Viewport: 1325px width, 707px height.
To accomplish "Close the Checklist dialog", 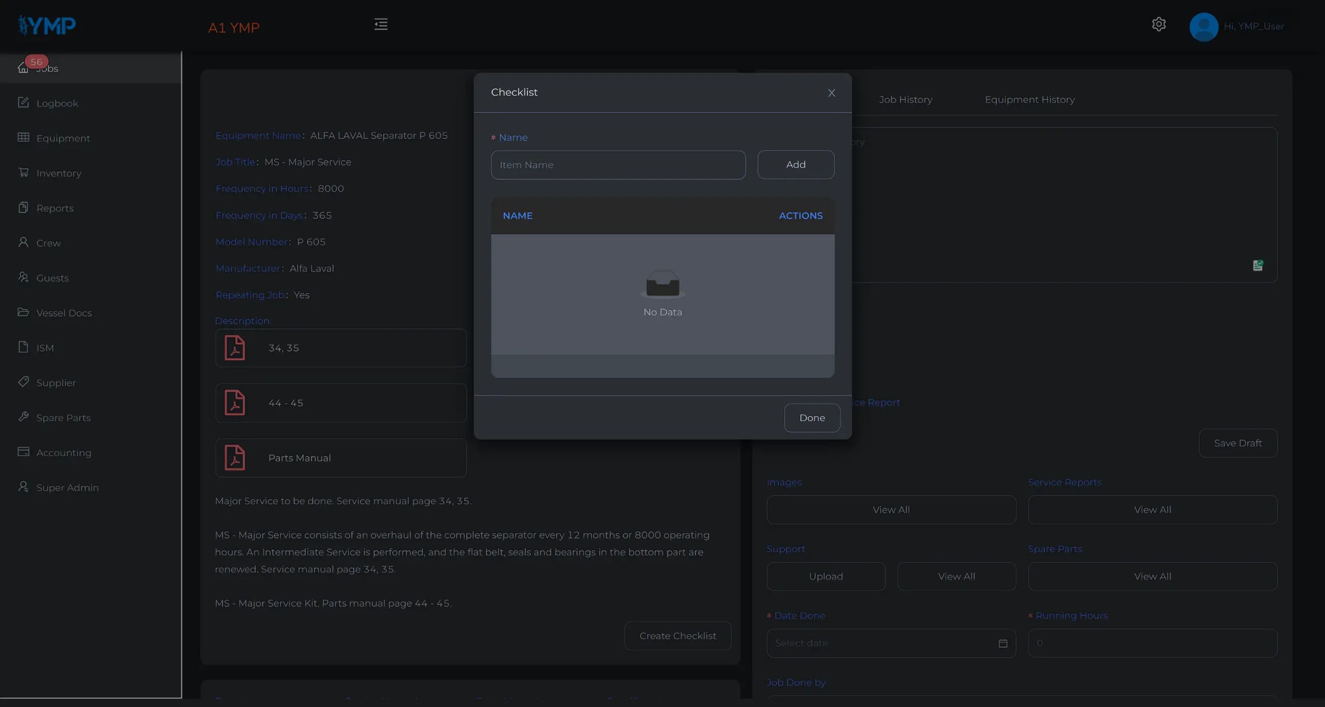I will (831, 93).
